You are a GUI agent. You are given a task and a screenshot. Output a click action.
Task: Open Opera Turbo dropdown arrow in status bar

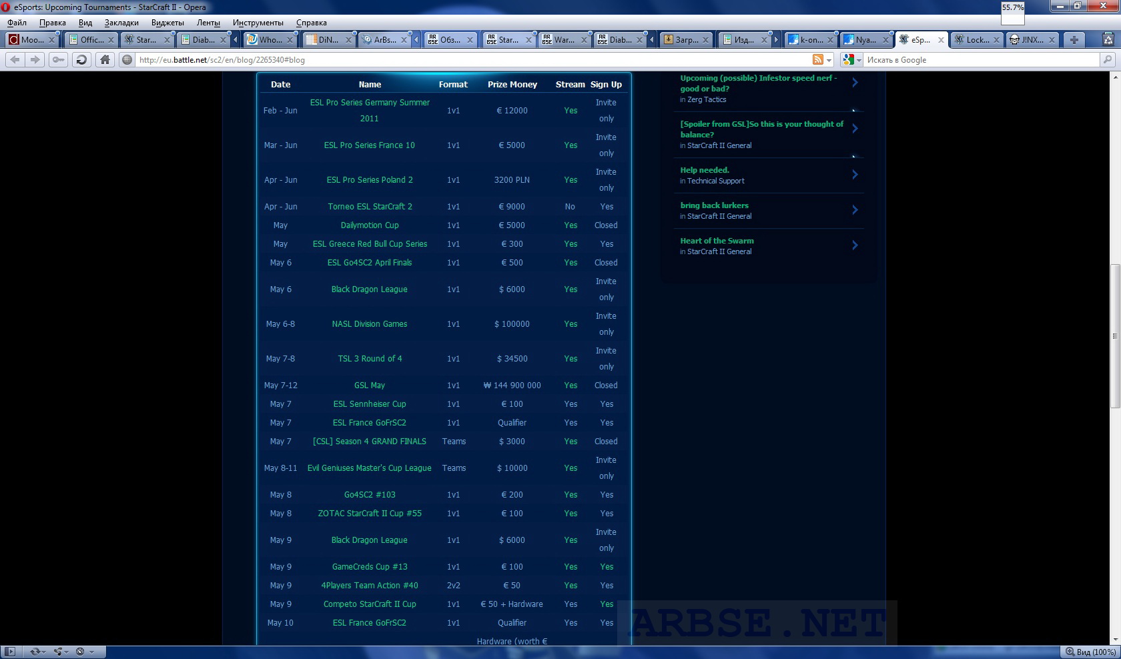coord(92,652)
